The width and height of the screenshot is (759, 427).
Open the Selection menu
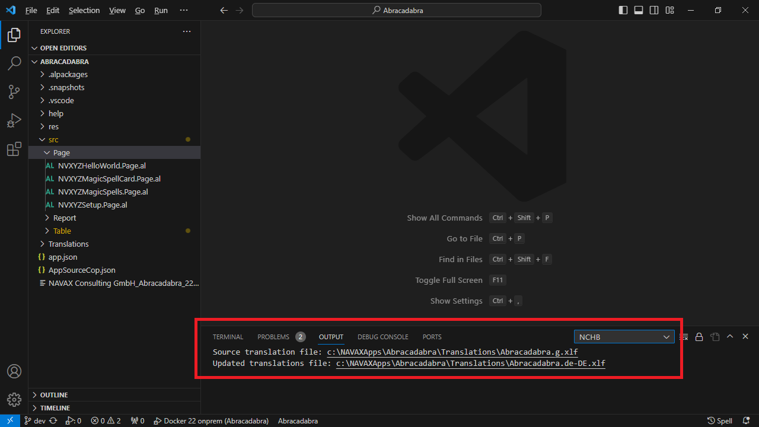(x=84, y=10)
